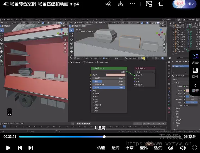Click the circular settings icon near volume
This screenshot has width=200, height=153.
(x=171, y=148)
